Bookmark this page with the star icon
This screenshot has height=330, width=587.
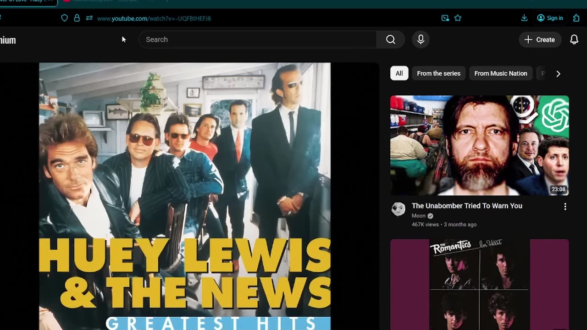coord(458,18)
